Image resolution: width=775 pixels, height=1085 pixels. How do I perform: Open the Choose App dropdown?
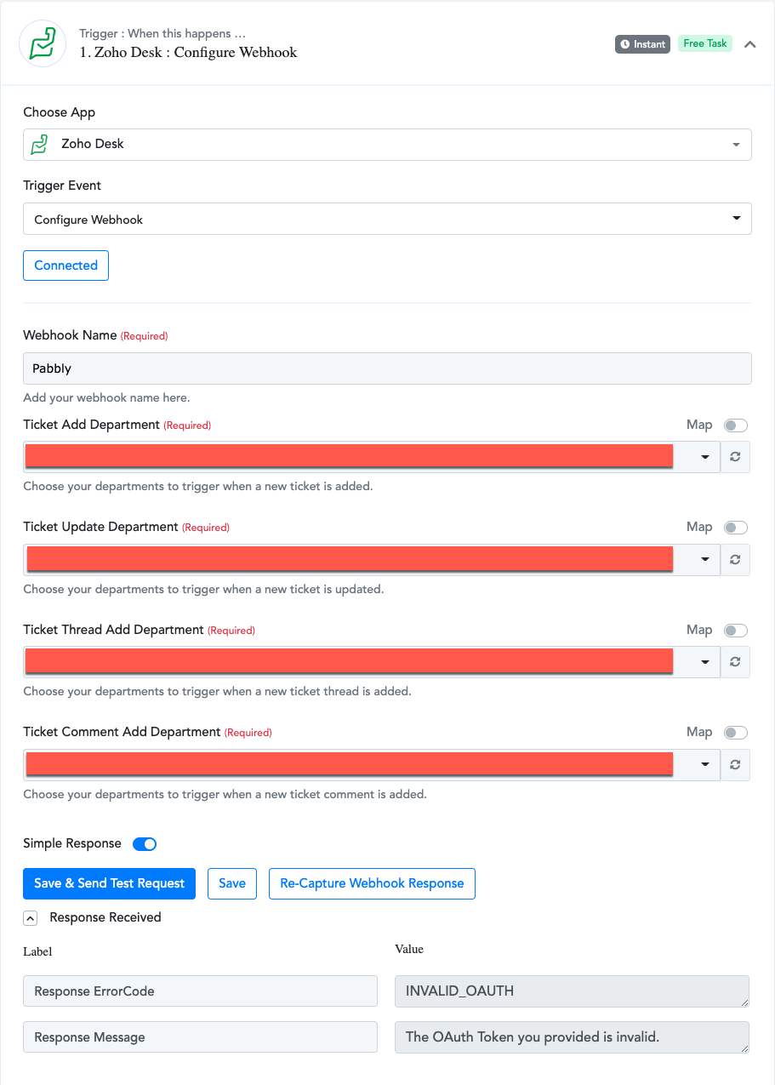[x=387, y=145]
